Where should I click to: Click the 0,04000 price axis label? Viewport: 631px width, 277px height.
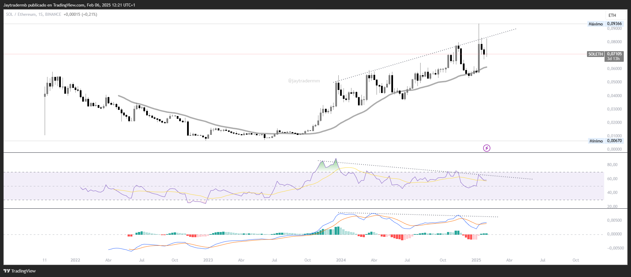click(614, 96)
